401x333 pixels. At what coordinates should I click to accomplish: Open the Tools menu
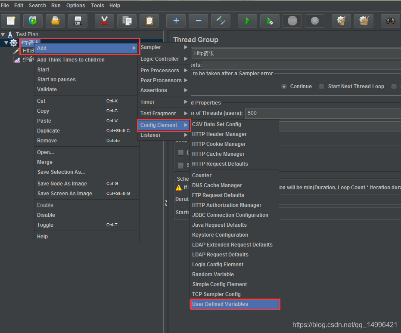pos(97,5)
